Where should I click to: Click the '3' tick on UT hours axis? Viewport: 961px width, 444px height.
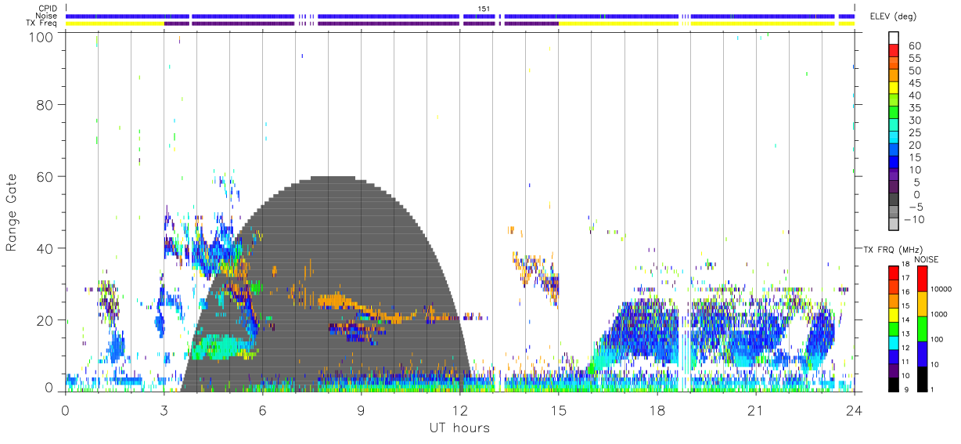click(x=164, y=410)
